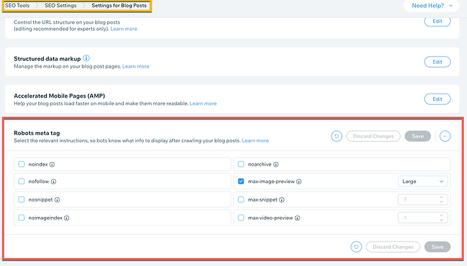This screenshot has height=266, width=467.
Task: Click the max-video-preview number field
Action: 422,218
